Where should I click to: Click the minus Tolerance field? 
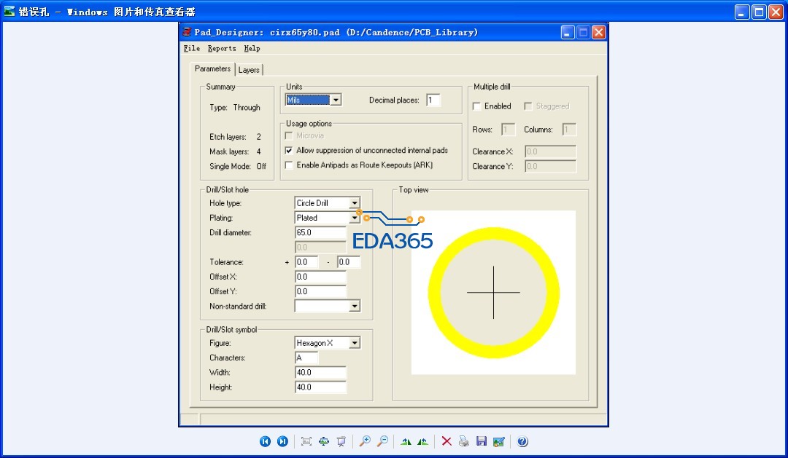point(349,262)
